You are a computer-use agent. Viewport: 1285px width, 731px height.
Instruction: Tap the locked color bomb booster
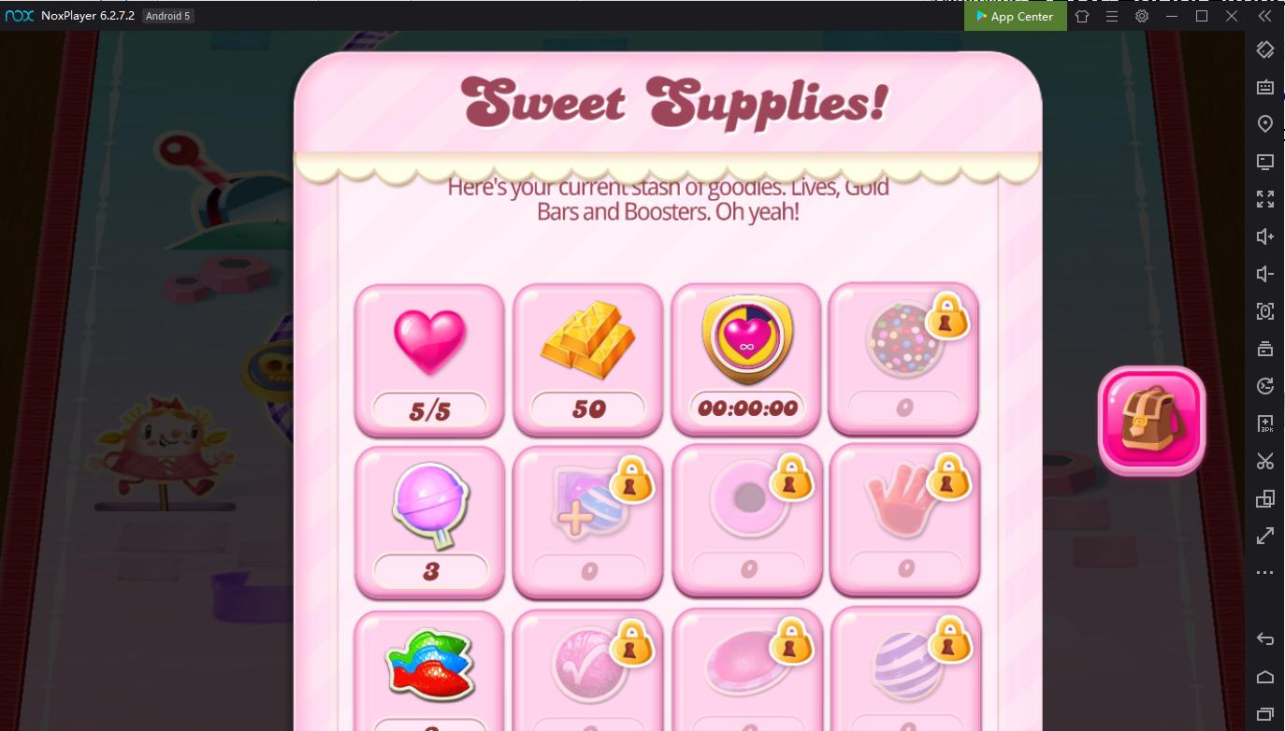click(904, 361)
